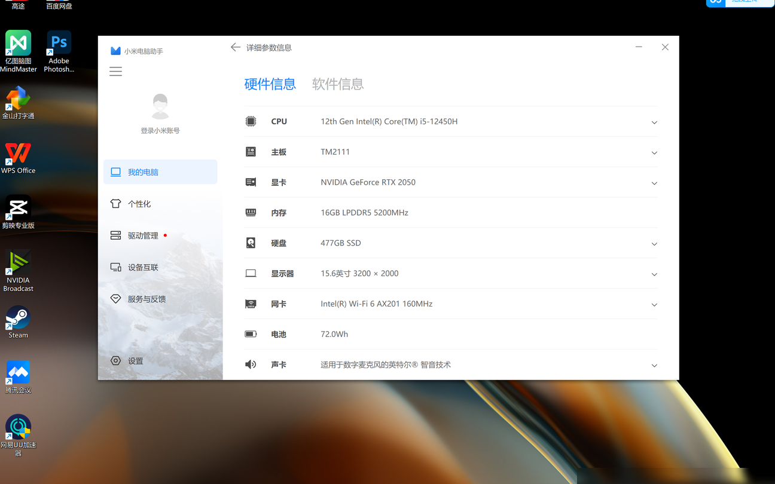Click the 显示器 monitor icon
Screen dimensions: 775x484
coord(251,273)
